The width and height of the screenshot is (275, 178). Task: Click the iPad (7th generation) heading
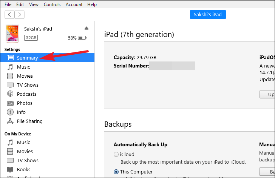coord(139,34)
